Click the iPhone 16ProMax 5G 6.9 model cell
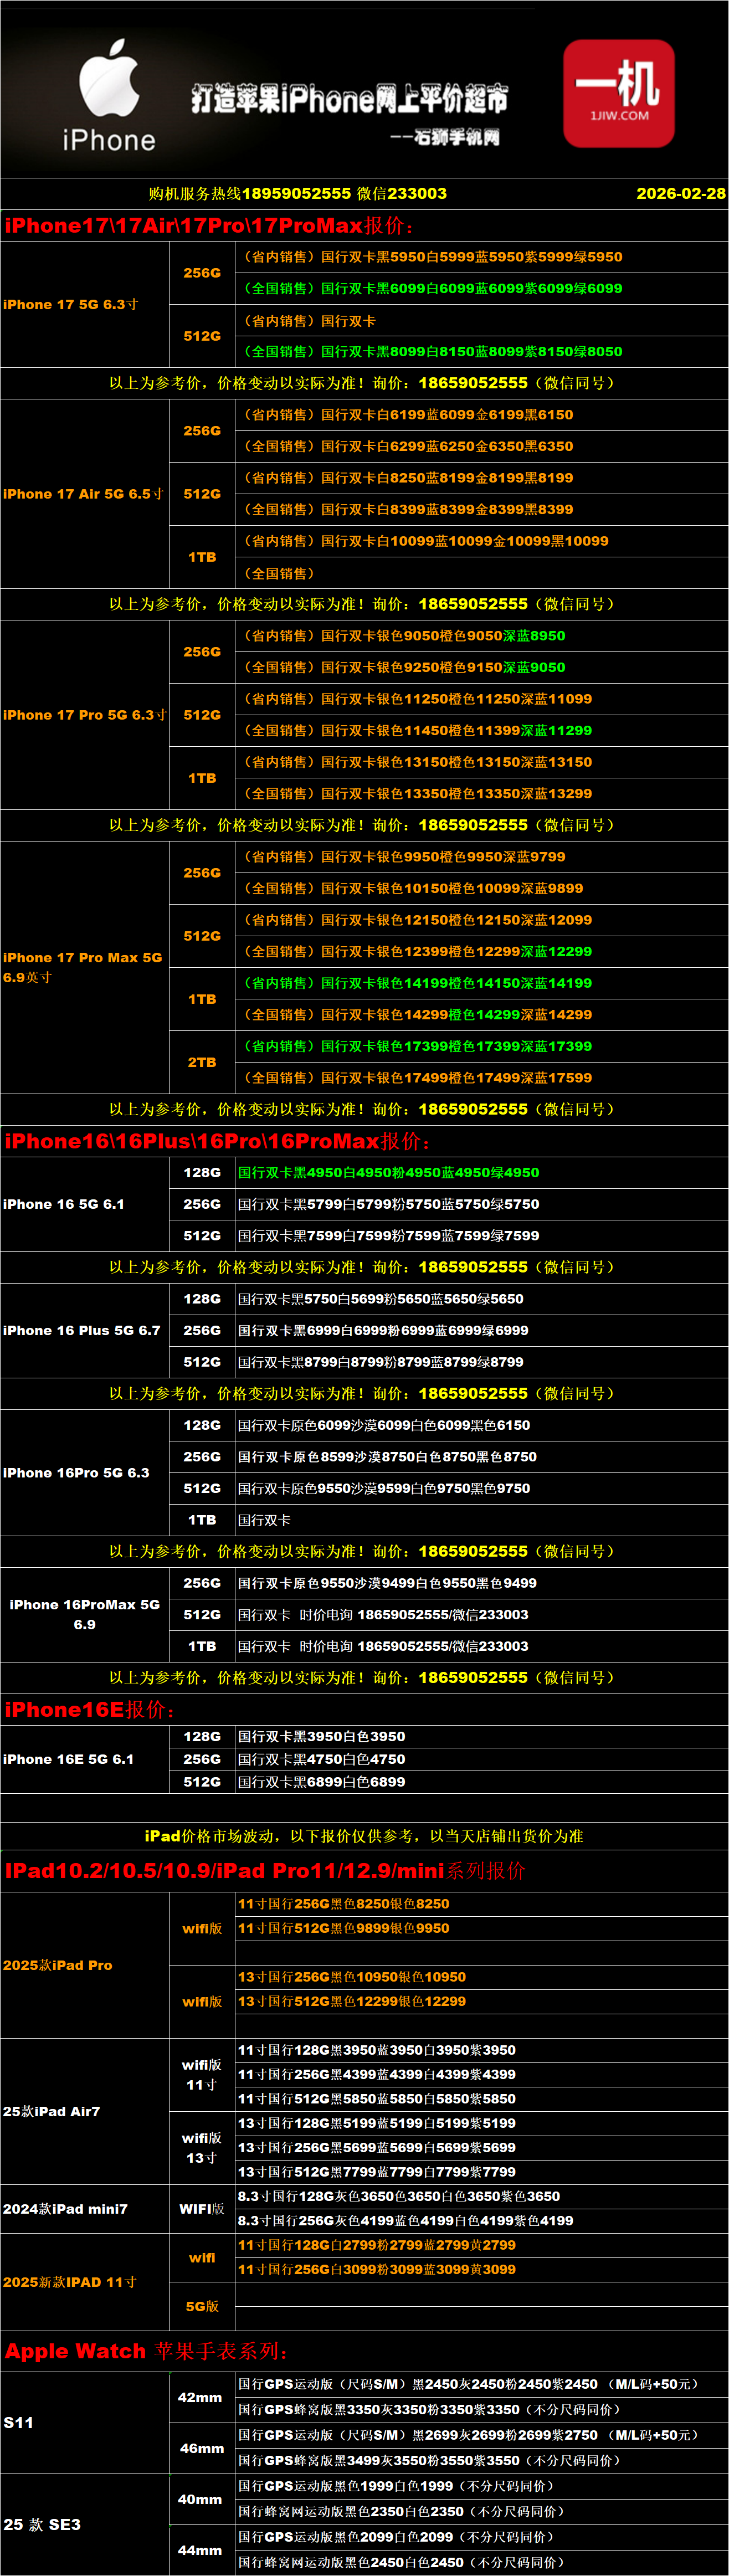This screenshot has height=2576, width=729. [84, 1614]
